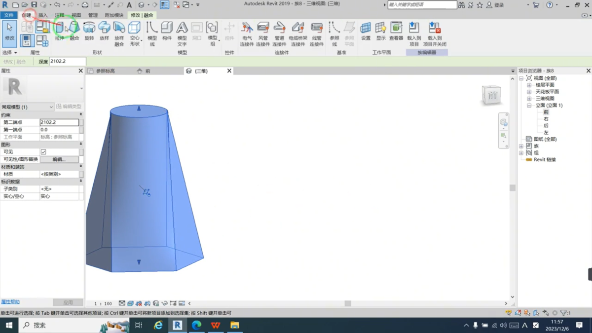This screenshot has height=333, width=592.
Task: Click the 编辑... visibility override button
Action: pos(59,159)
